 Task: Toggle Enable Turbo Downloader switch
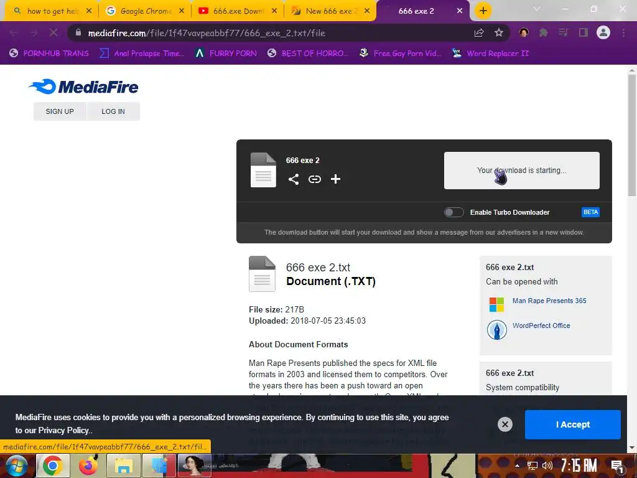453,212
